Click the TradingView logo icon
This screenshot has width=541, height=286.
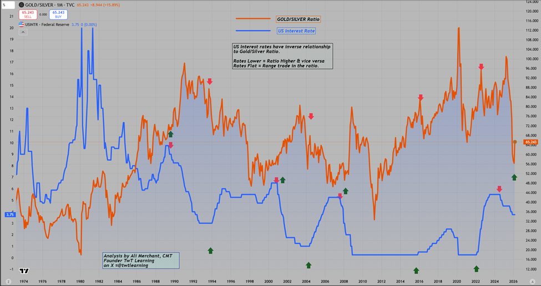point(24,271)
